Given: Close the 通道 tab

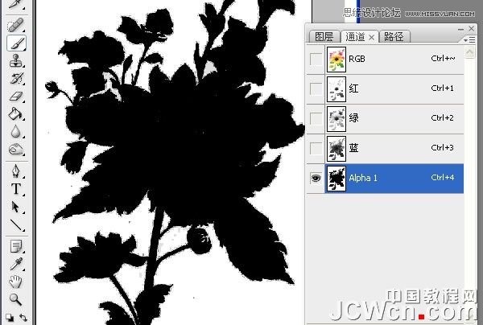Looking at the screenshot, I should coord(372,37).
